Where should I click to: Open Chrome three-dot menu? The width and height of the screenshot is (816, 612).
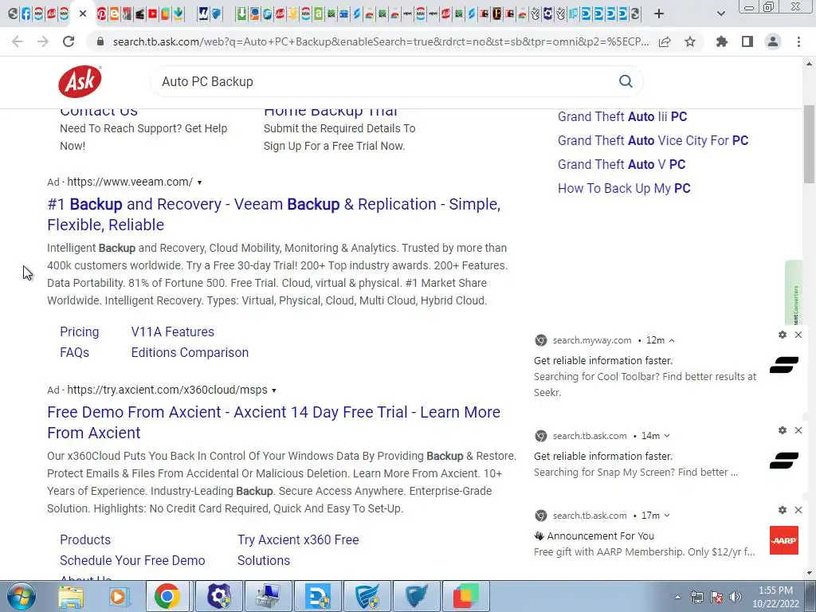(798, 41)
